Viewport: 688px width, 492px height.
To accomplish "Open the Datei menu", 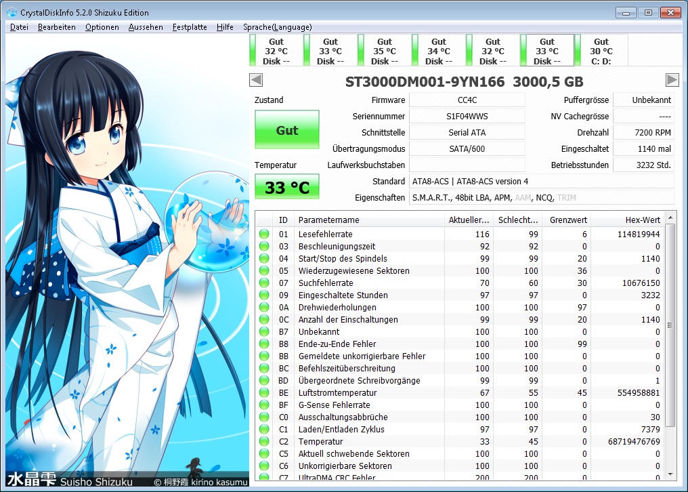I will 19,27.
